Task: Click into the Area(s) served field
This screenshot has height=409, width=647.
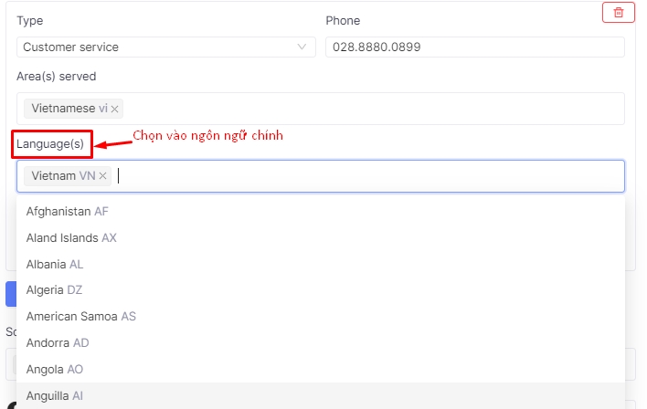Action: pyautogui.click(x=321, y=109)
